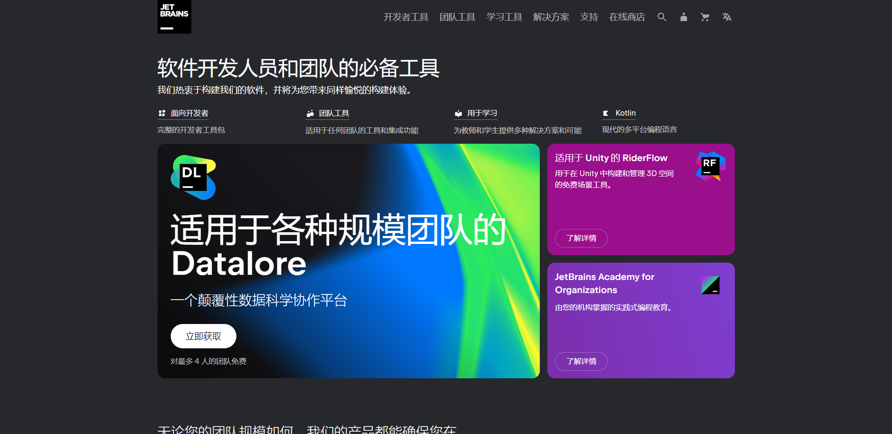Viewport: 892px width, 434px height.
Task: Open the shopping cart icon
Action: tap(705, 17)
